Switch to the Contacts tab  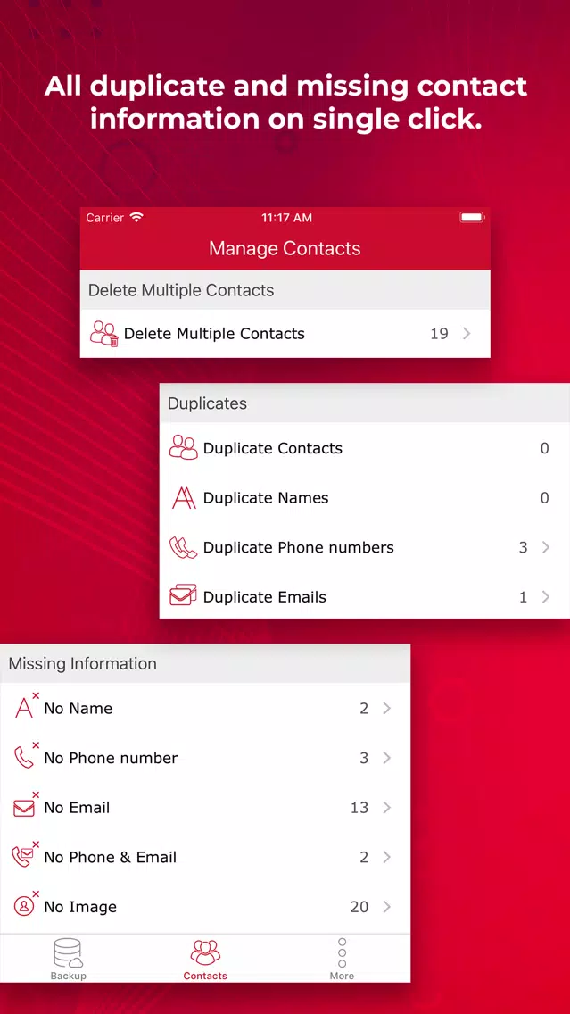(x=205, y=959)
